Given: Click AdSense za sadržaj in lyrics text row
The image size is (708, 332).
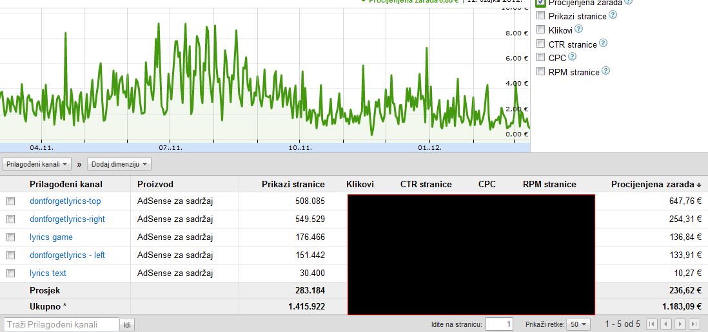Looking at the screenshot, I should point(175,273).
